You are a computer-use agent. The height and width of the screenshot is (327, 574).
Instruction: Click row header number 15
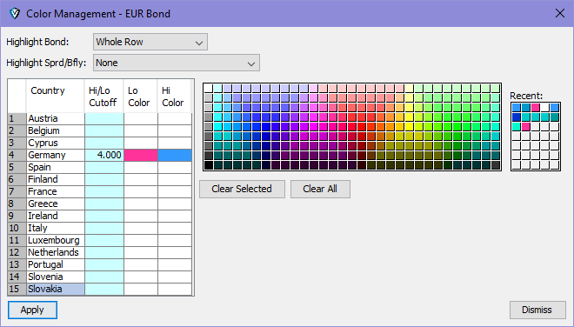[17, 289]
